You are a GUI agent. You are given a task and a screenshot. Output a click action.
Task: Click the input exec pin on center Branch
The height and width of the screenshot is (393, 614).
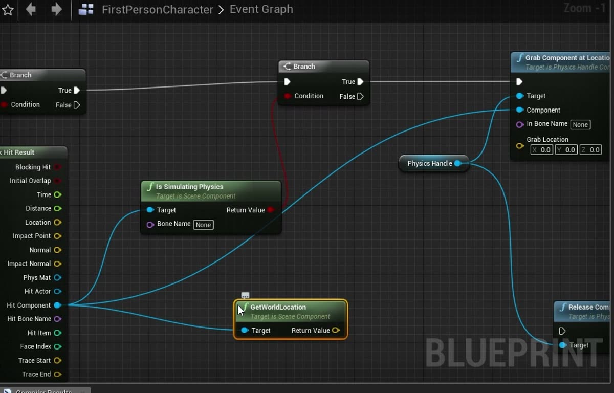pos(287,82)
